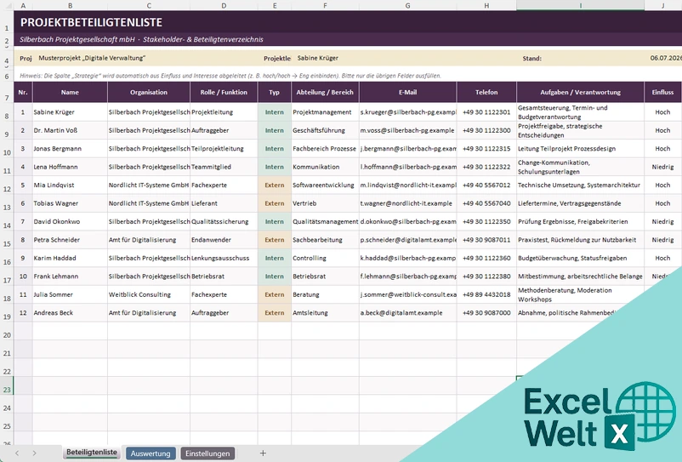This screenshot has width=682, height=462.
Task: Select column header E
Action: [275, 6]
